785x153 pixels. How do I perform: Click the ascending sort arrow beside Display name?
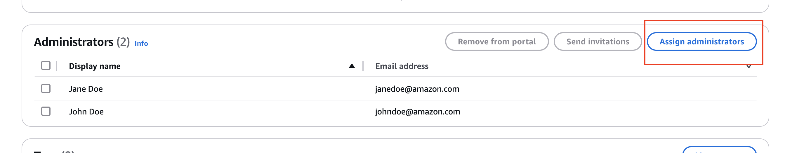(x=352, y=66)
